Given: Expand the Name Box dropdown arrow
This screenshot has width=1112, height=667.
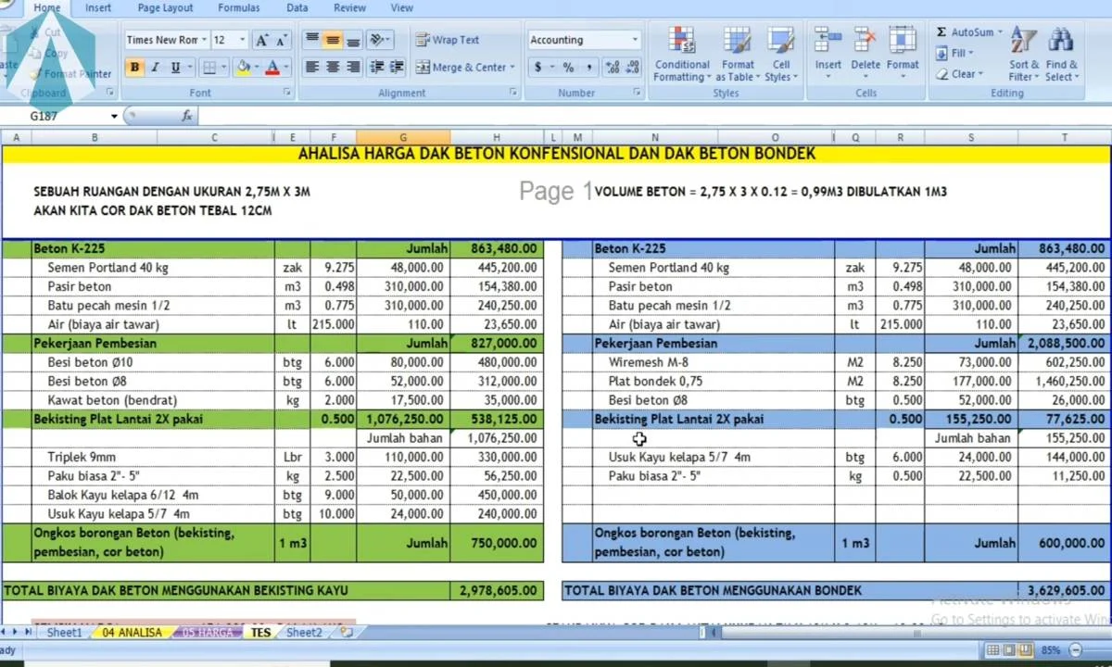Looking at the screenshot, I should [x=115, y=116].
